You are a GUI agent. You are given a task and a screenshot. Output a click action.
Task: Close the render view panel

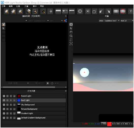[x=66, y=16]
